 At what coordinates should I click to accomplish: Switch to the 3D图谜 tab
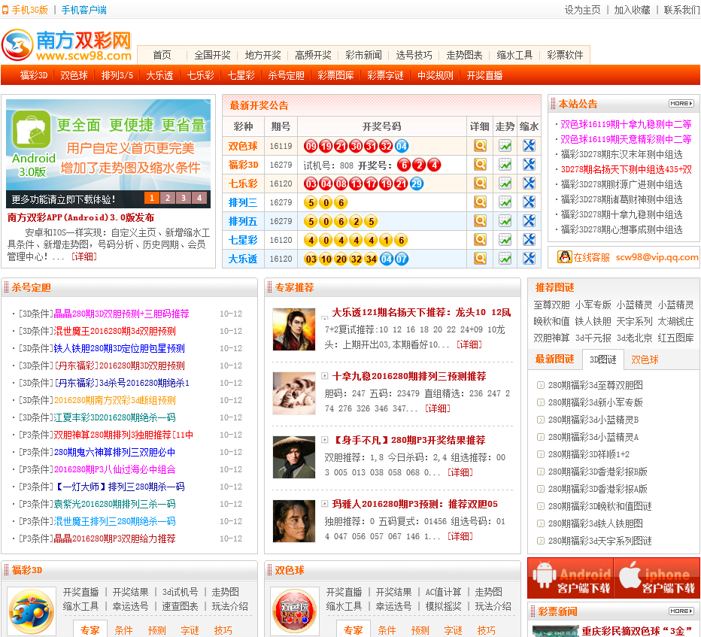click(x=602, y=359)
